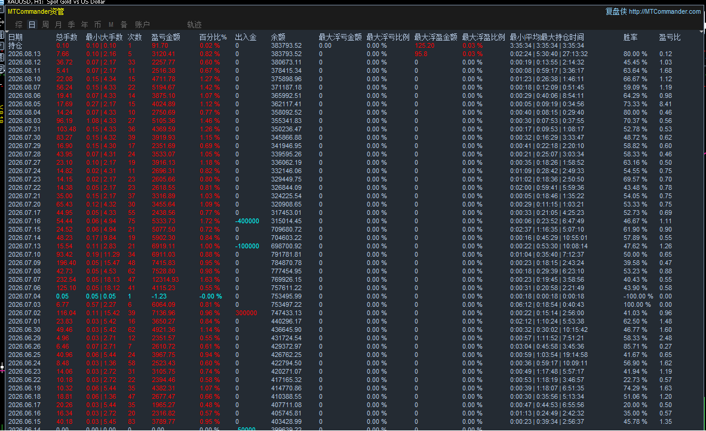
Task: Switch to the 周 weekly tab
Action: coord(45,24)
